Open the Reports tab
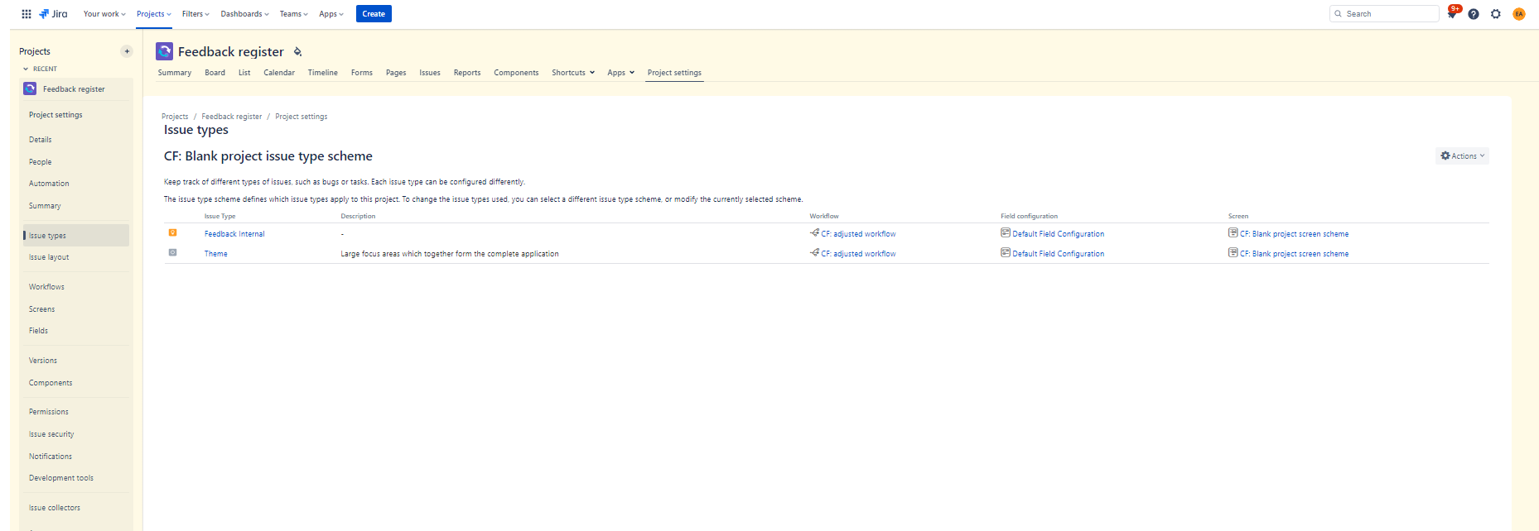This screenshot has width=1539, height=531. coord(467,73)
